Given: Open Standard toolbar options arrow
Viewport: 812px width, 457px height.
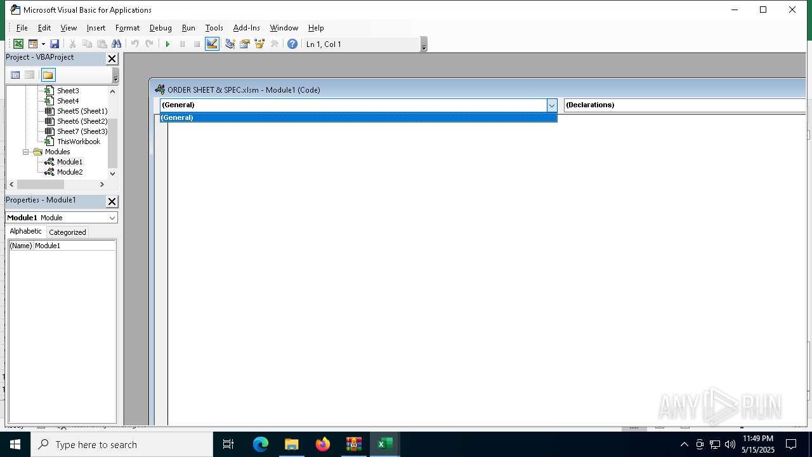Looking at the screenshot, I should 424,44.
